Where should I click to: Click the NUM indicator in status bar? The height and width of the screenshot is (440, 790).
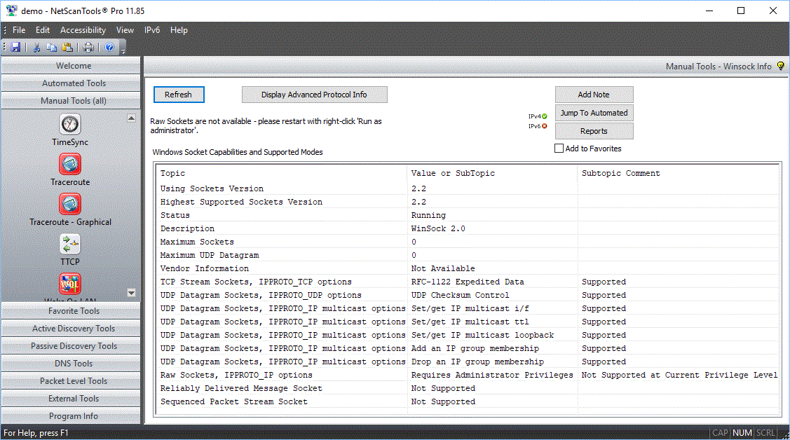[x=742, y=433]
